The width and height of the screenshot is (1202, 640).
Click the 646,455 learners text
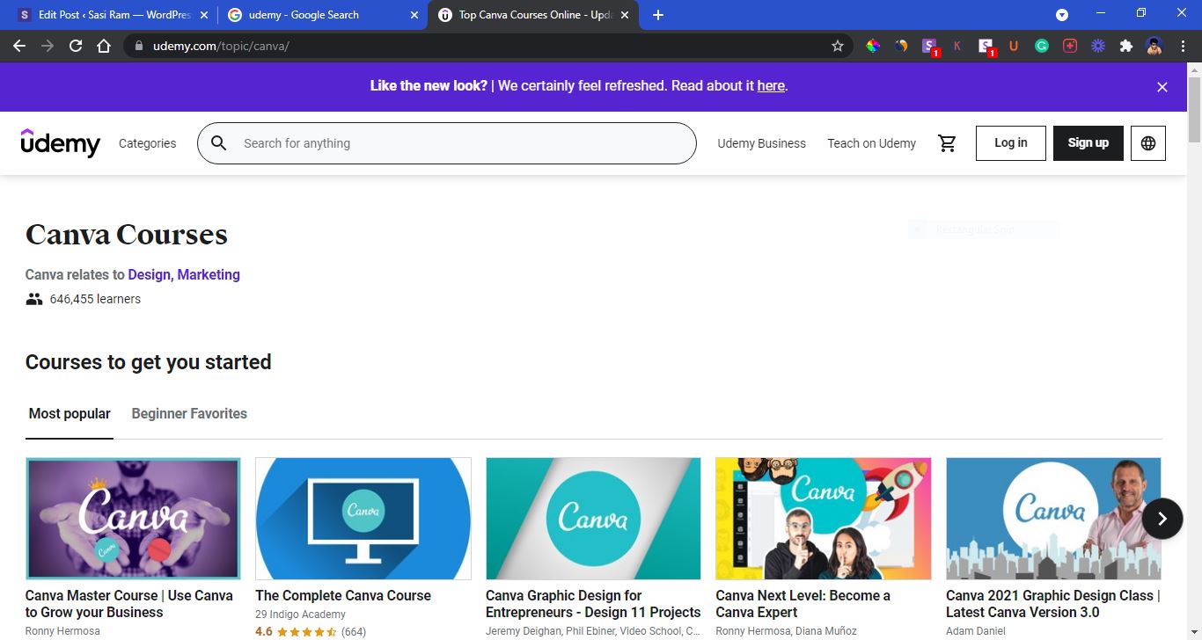[95, 299]
